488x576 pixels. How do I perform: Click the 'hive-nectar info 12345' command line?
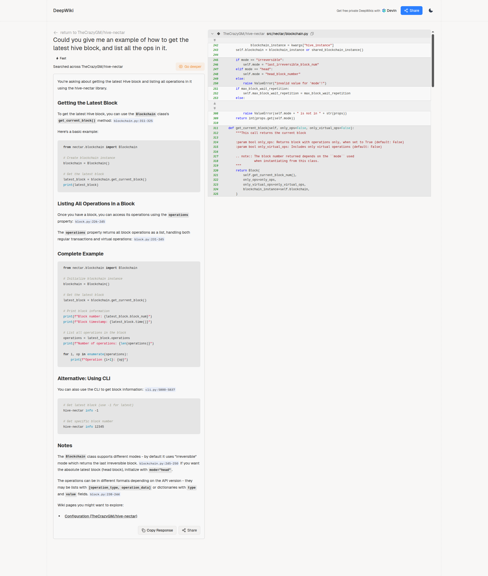pyautogui.click(x=83, y=427)
